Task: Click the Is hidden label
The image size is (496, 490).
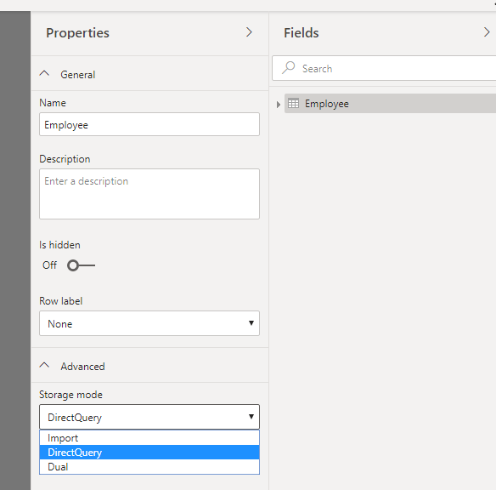Action: (59, 245)
